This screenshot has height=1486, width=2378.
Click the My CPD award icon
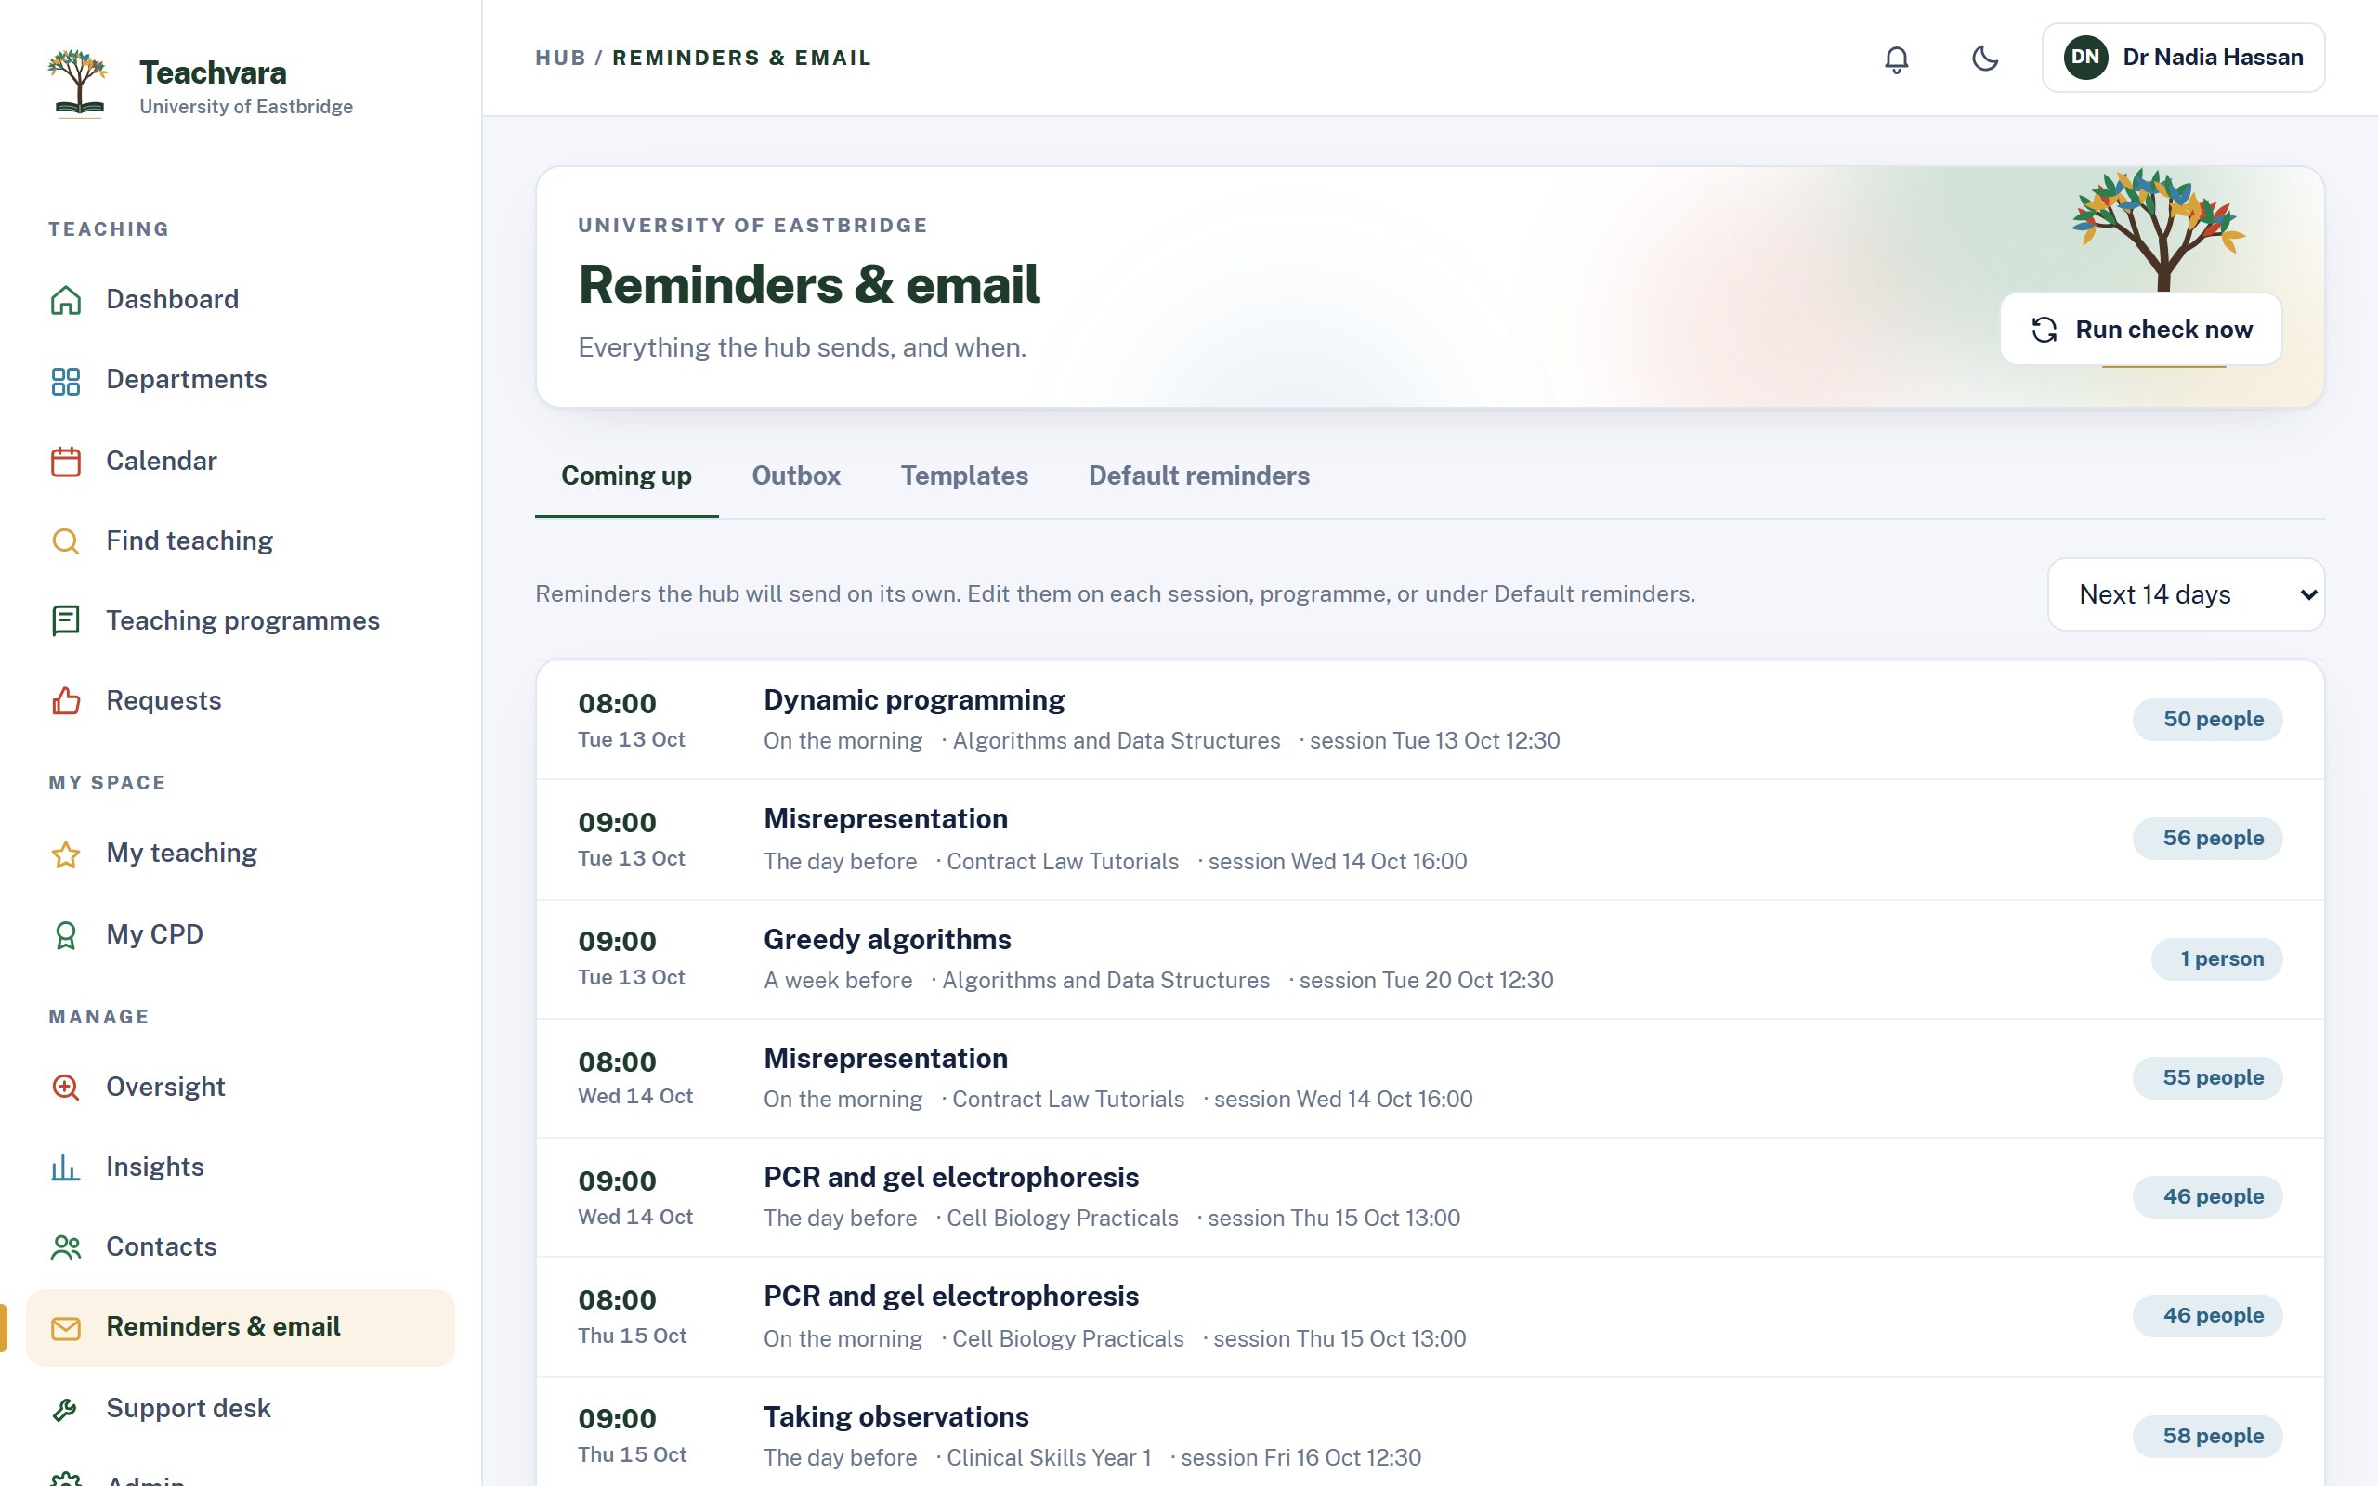click(x=66, y=934)
